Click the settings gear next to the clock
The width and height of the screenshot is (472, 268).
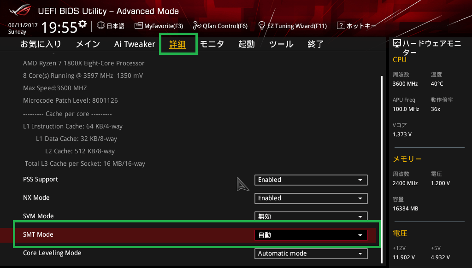click(83, 24)
